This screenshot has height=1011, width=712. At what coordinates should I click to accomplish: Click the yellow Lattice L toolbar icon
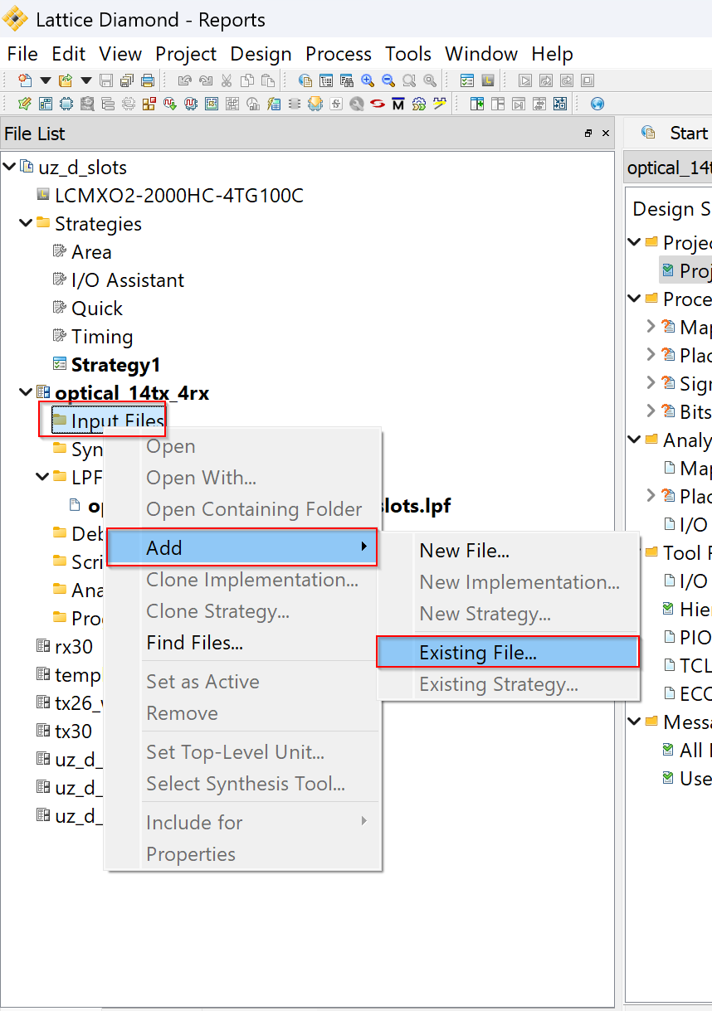(x=488, y=80)
